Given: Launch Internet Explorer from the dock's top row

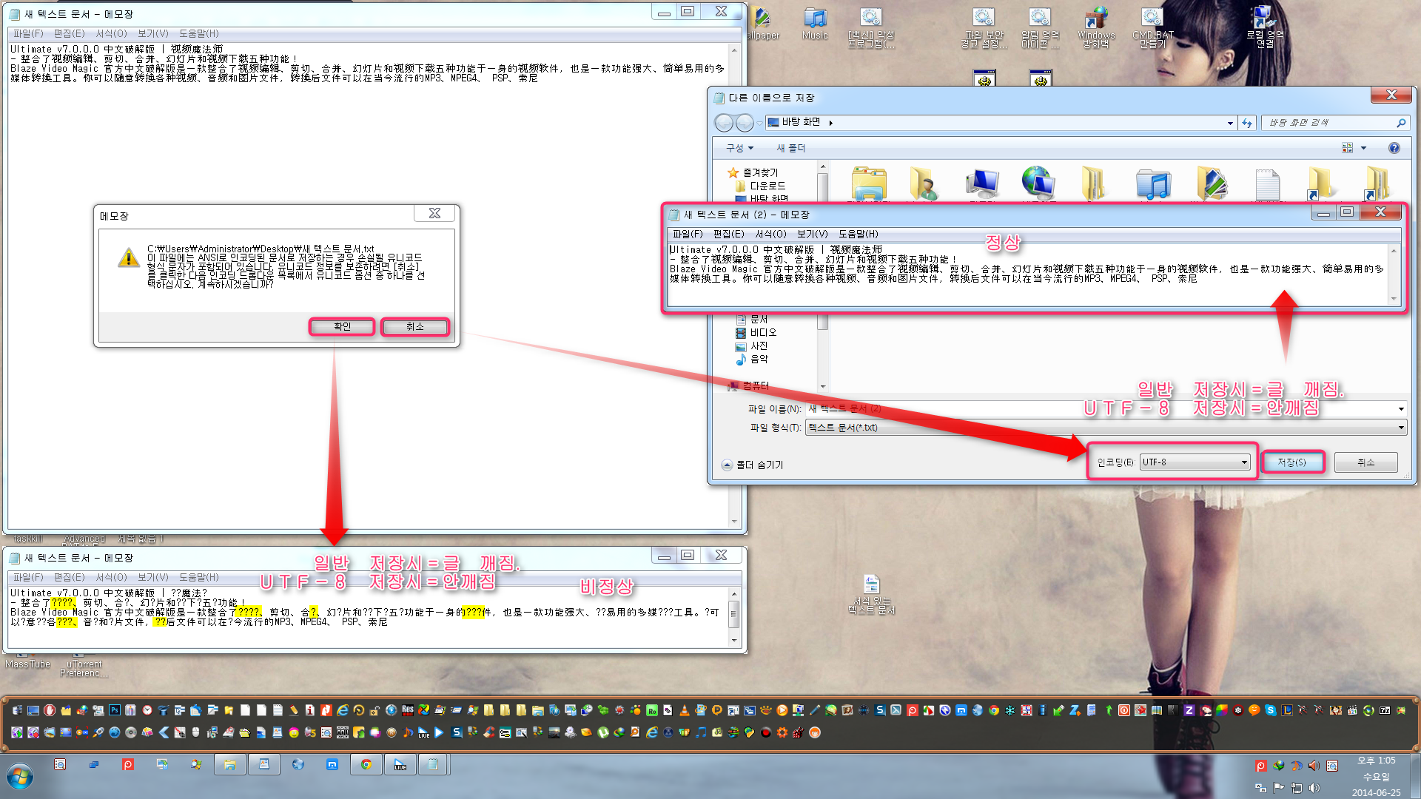Looking at the screenshot, I should [343, 710].
